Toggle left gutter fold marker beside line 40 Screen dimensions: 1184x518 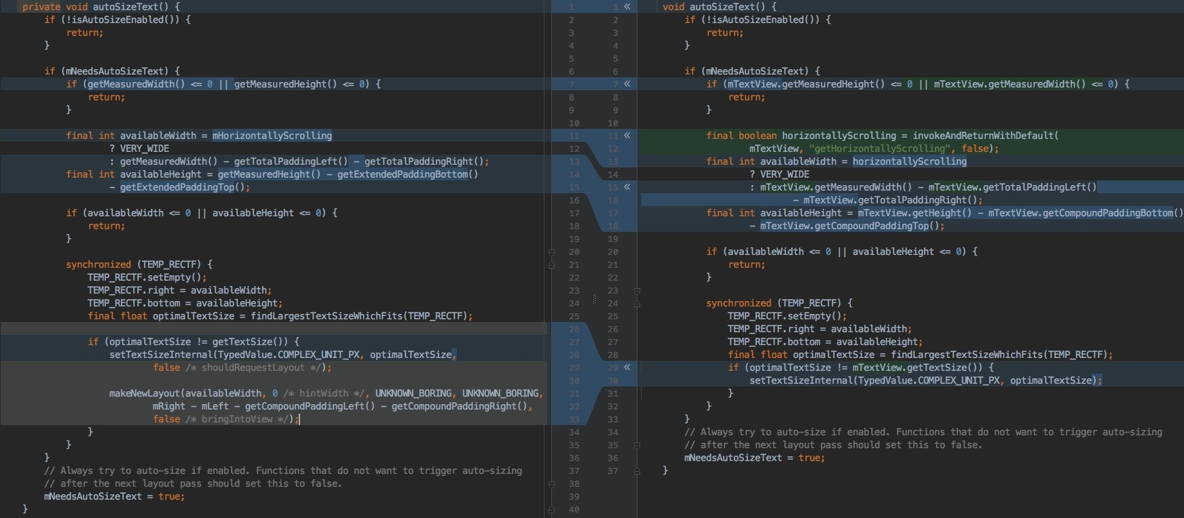551,510
